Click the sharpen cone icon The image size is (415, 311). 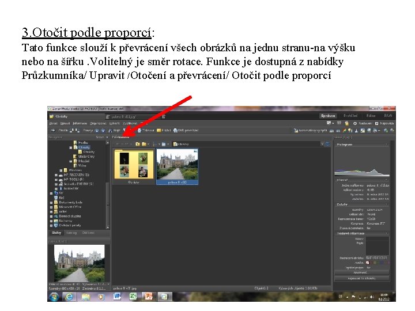356,130
